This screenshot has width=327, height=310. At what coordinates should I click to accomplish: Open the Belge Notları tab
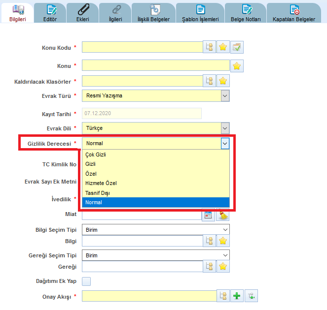coord(245,13)
